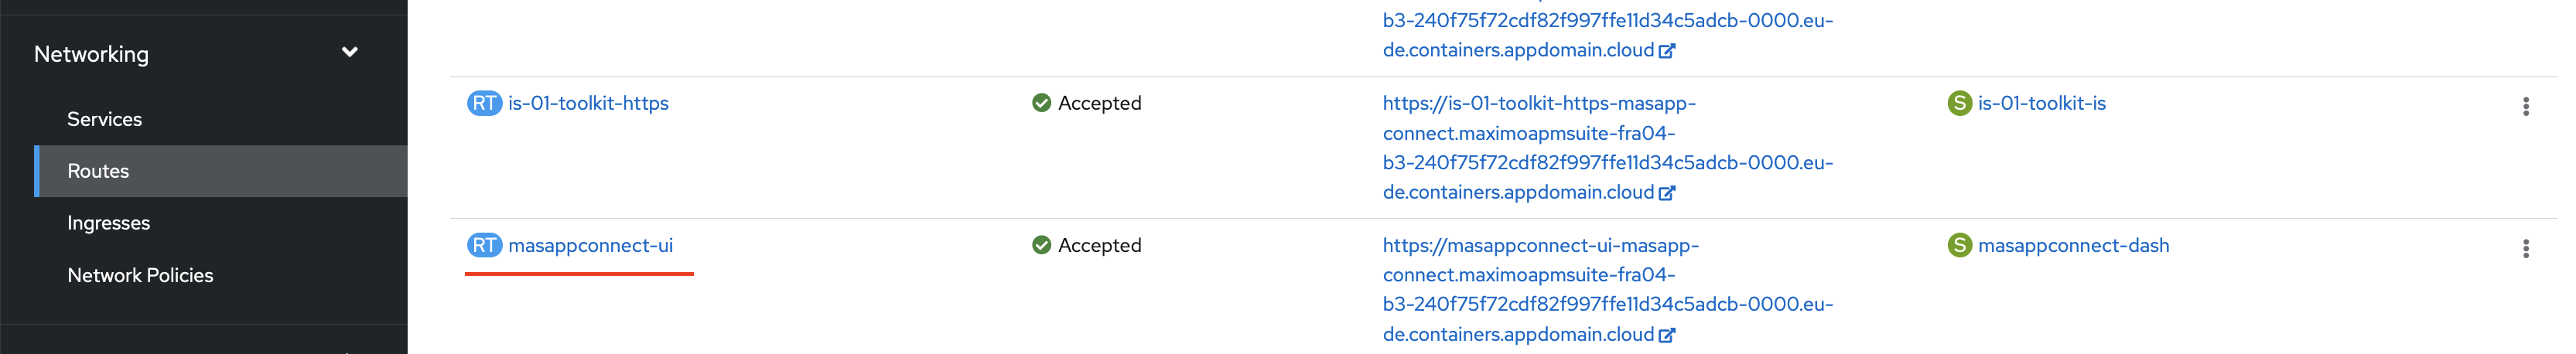This screenshot has height=354, width=2576.
Task: Click the S badge beside masappconnect-dash
Action: tap(1959, 245)
